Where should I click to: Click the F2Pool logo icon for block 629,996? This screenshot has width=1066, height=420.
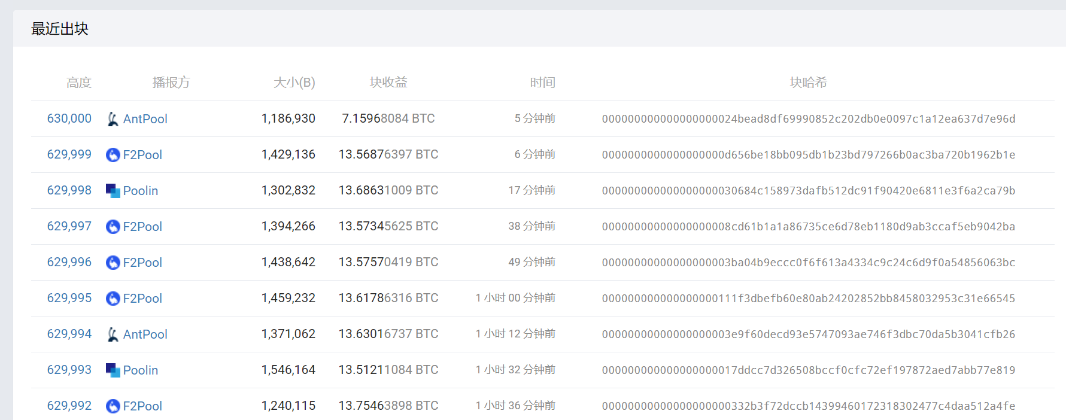coord(113,263)
